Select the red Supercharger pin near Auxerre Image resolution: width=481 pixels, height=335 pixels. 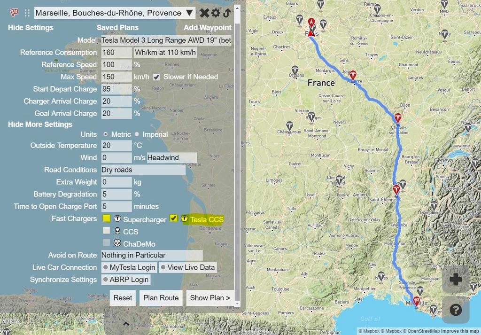[353, 76]
